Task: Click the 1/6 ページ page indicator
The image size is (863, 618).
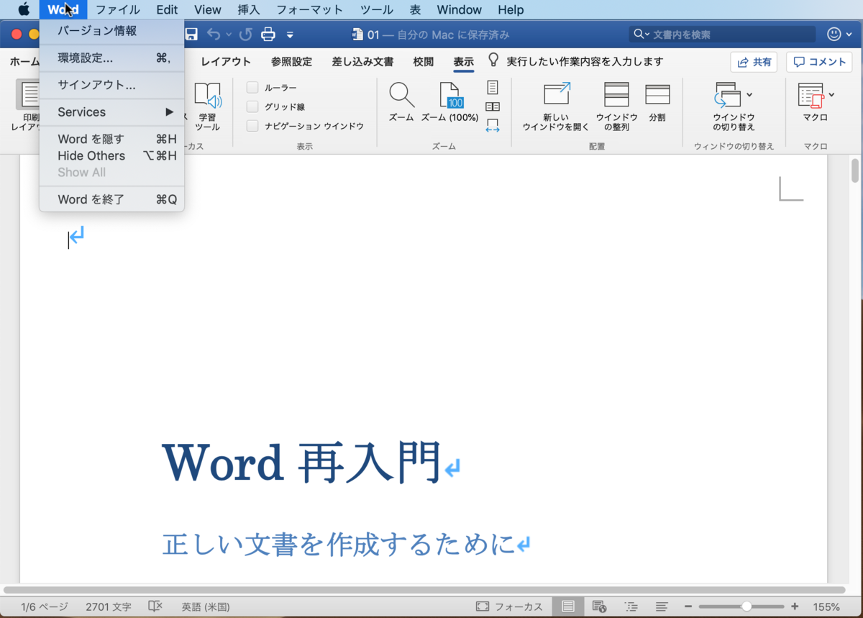Action: pyautogui.click(x=45, y=606)
